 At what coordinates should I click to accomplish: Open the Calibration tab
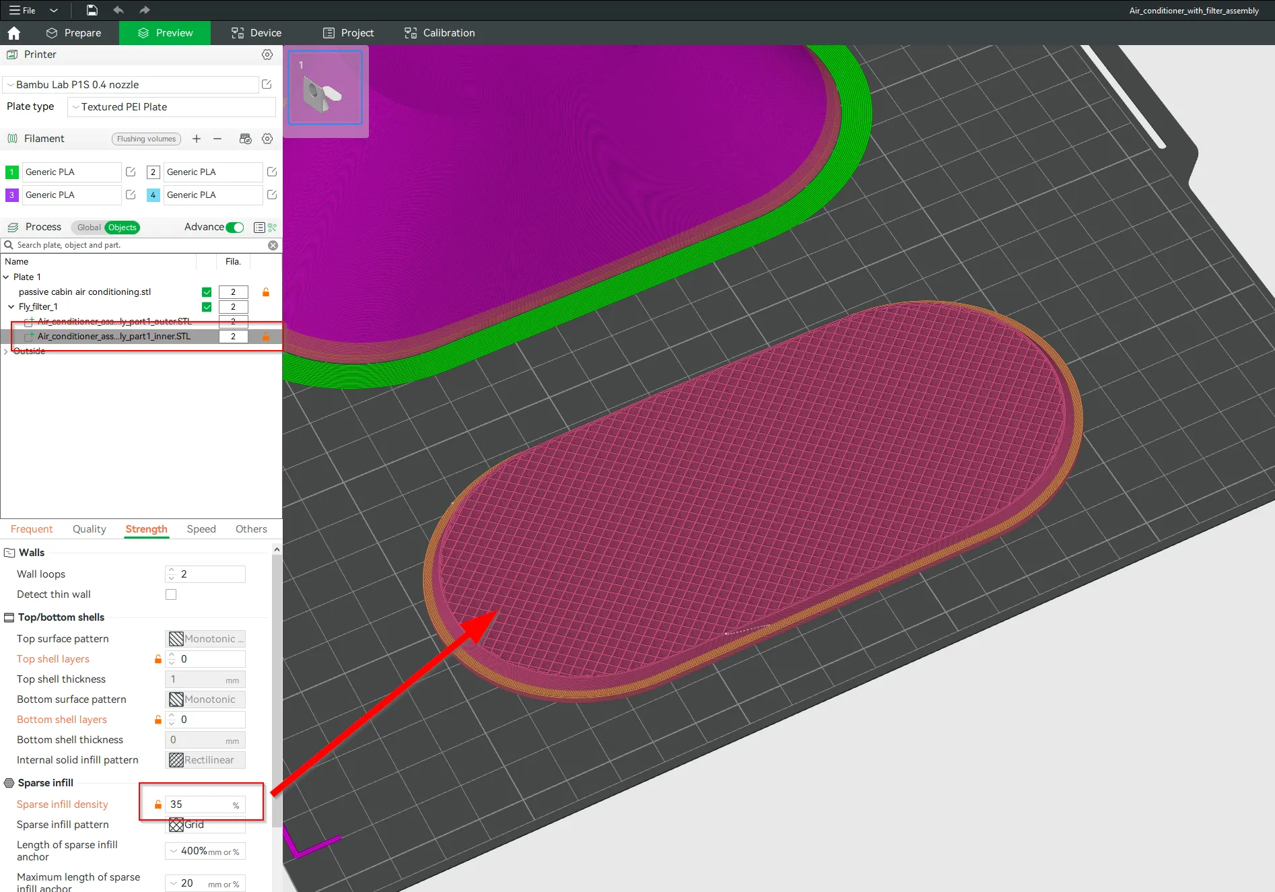pos(440,33)
